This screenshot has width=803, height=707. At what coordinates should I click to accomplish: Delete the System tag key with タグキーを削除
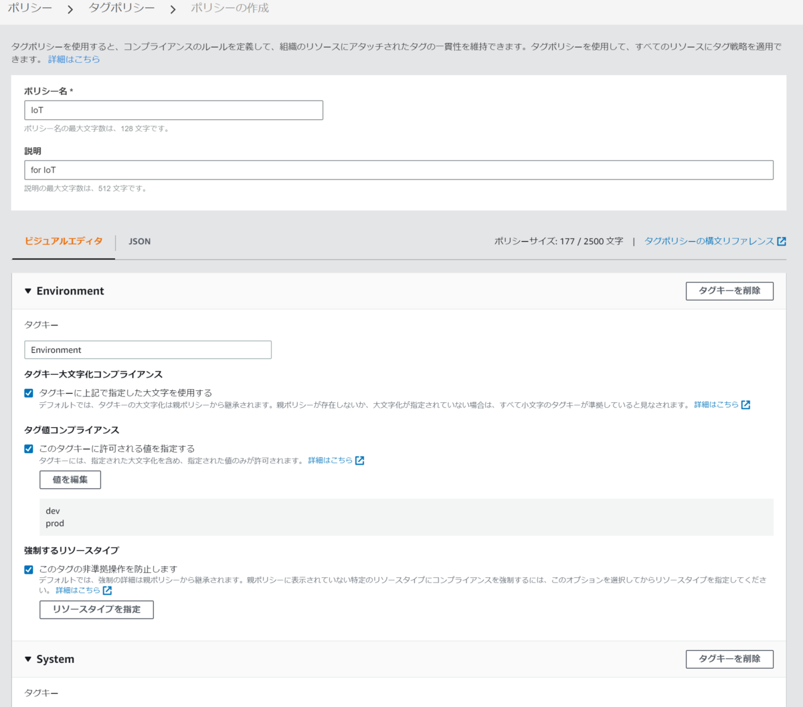pos(729,659)
